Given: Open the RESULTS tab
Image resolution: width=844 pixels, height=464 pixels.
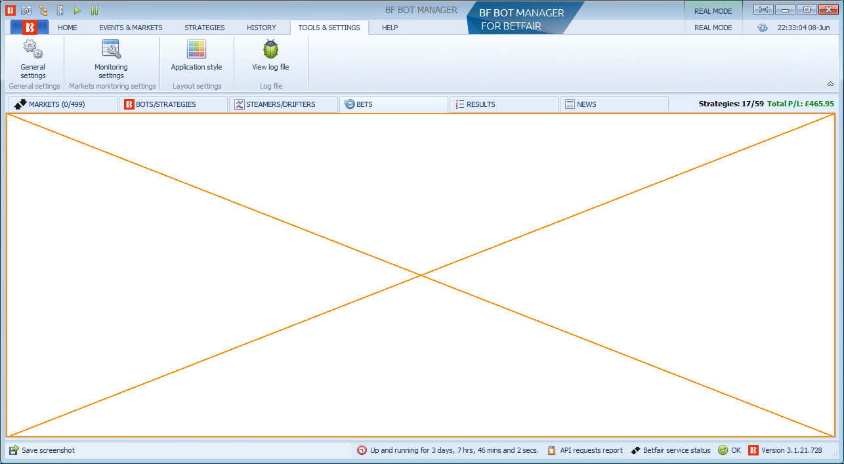Looking at the screenshot, I should point(504,104).
